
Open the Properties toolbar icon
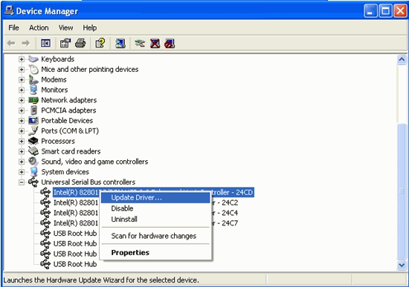[65, 43]
